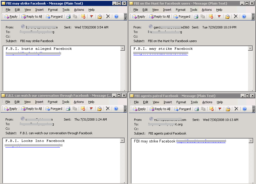Viewport: 256px width, 184px height.
Task: Expand toolbar options in 'FBI may strike Facebook' window
Action: click(125, 16)
